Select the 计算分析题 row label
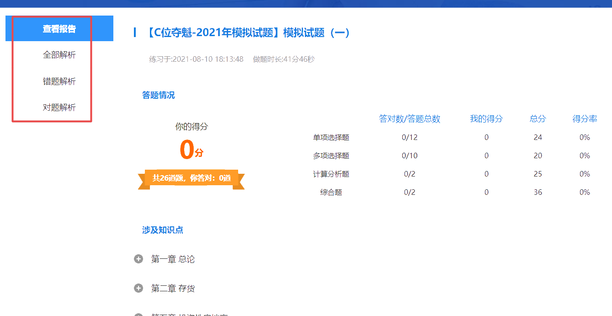The image size is (612, 316). point(331,174)
